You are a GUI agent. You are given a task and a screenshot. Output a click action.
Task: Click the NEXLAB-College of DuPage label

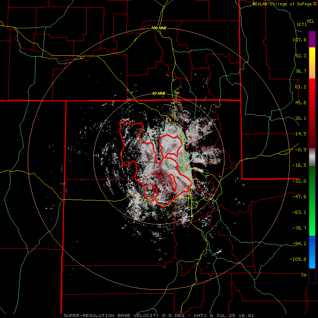tap(284, 4)
